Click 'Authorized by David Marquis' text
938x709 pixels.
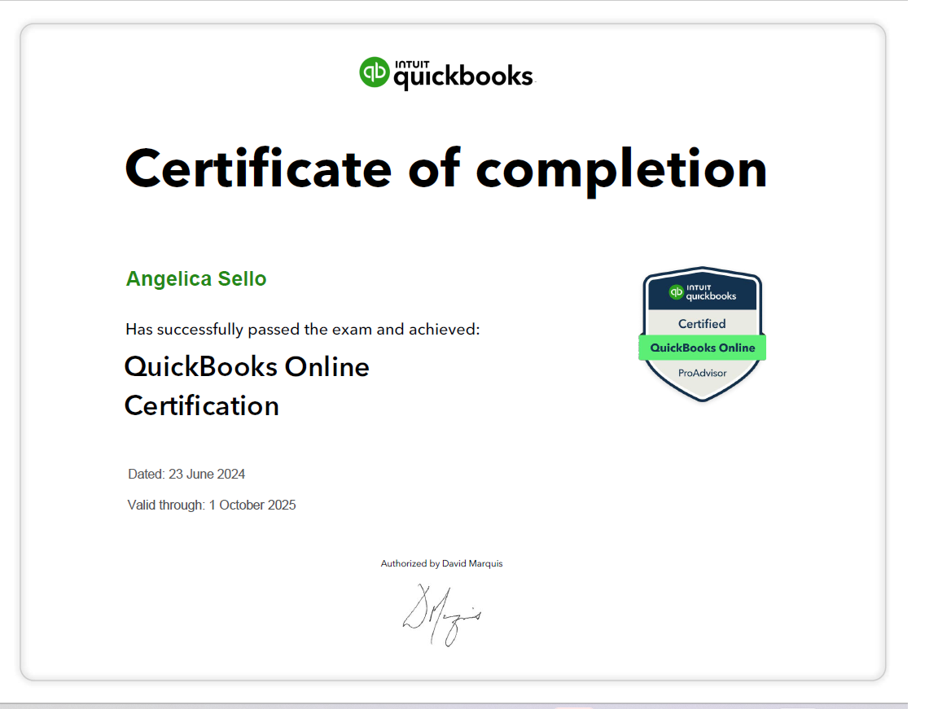pyautogui.click(x=441, y=563)
